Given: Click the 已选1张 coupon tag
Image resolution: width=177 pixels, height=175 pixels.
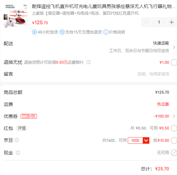Looking at the screenshot, I should 29,116.
